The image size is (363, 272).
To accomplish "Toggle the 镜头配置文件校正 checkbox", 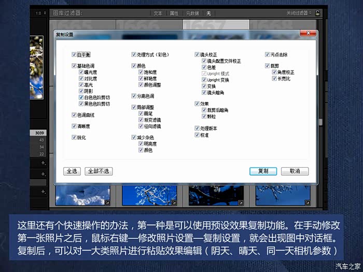I will [204, 61].
